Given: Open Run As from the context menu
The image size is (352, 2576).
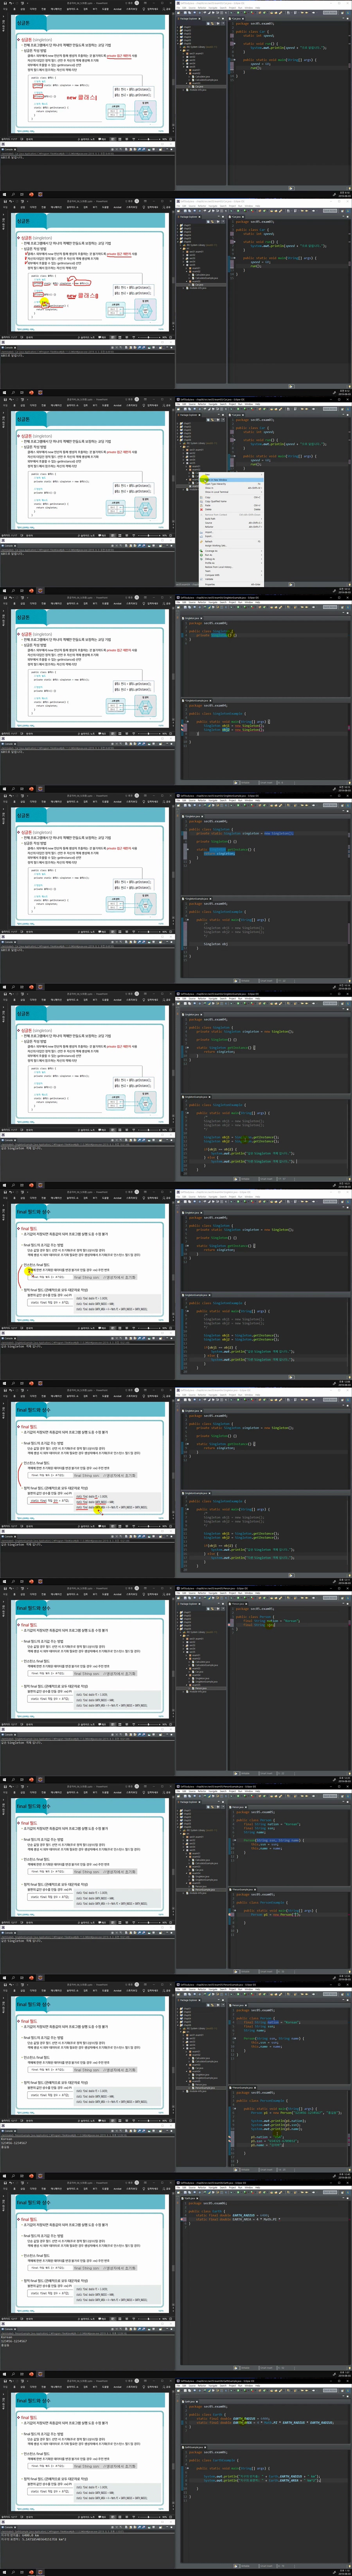Looking at the screenshot, I should tap(209, 555).
